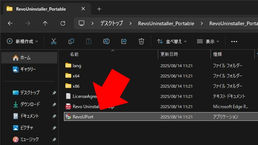The image size is (258, 145).
Task: Click the pin icon next to ピクチャ
Action: pyautogui.click(x=54, y=128)
